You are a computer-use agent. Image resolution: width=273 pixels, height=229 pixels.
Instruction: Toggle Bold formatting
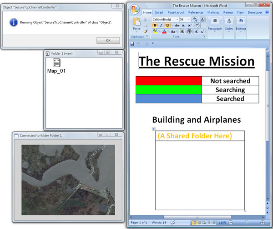point(155,26)
